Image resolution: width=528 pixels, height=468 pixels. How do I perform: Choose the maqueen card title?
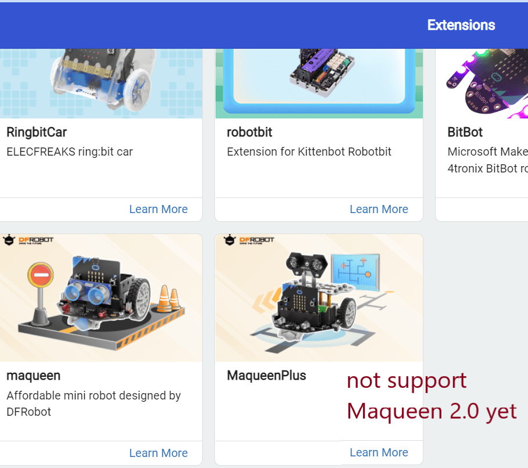(33, 376)
